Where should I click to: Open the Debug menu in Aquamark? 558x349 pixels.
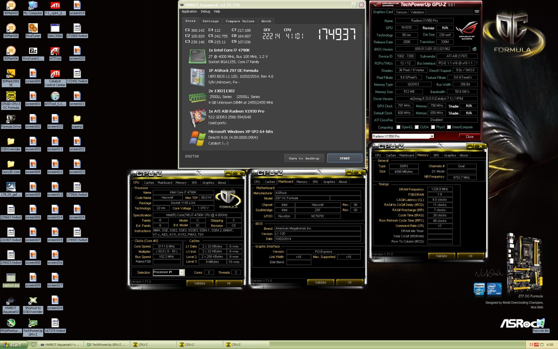(x=205, y=11)
